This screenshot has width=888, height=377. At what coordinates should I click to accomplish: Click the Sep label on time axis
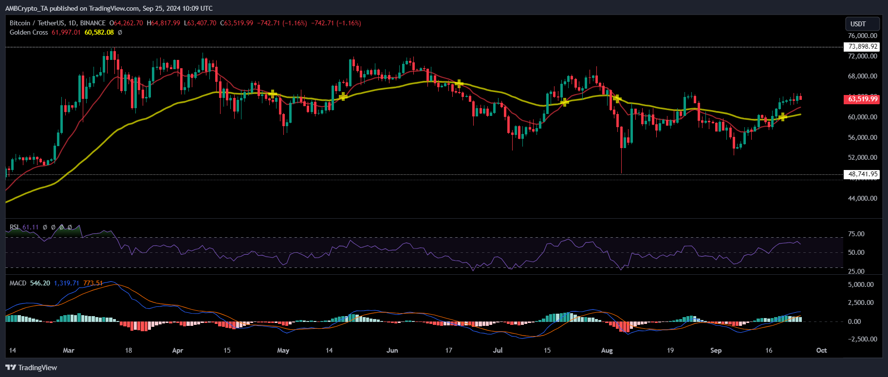pyautogui.click(x=716, y=350)
